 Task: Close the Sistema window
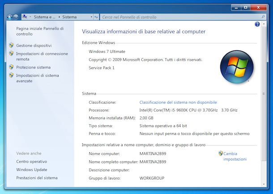click(258, 8)
